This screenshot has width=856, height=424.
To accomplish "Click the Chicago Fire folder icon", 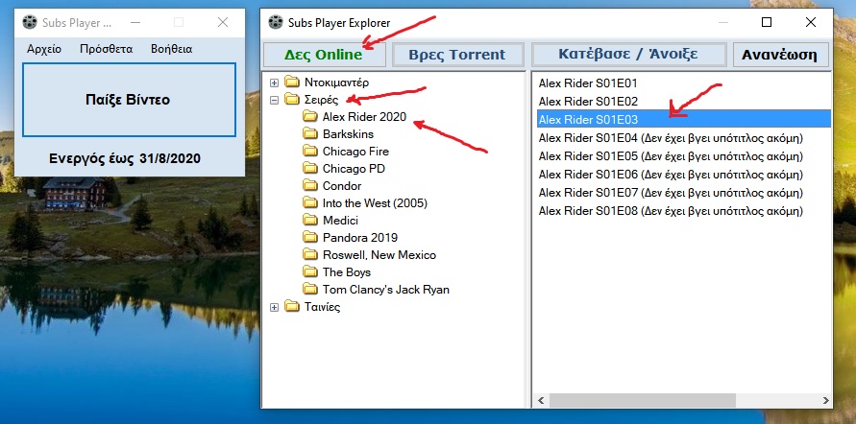I will (310, 152).
